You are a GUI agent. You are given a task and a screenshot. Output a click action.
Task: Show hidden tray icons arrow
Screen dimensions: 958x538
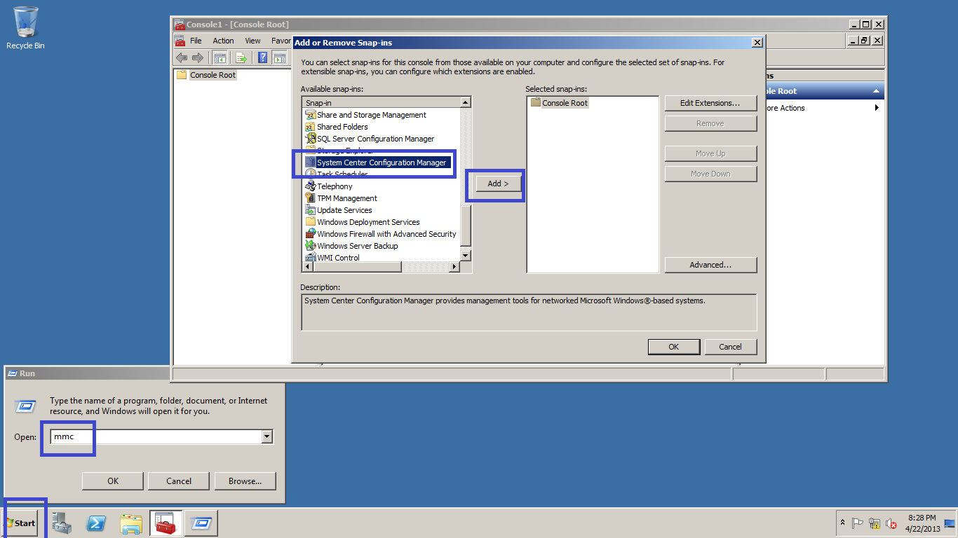[x=842, y=523]
